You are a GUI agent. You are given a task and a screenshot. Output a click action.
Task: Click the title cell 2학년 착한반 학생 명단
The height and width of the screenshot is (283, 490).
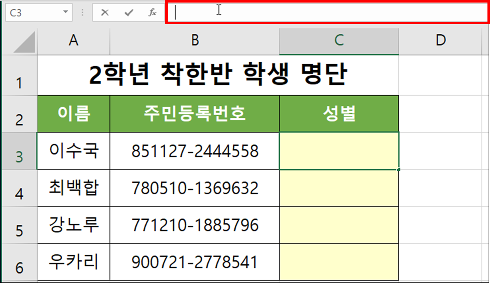[218, 75]
